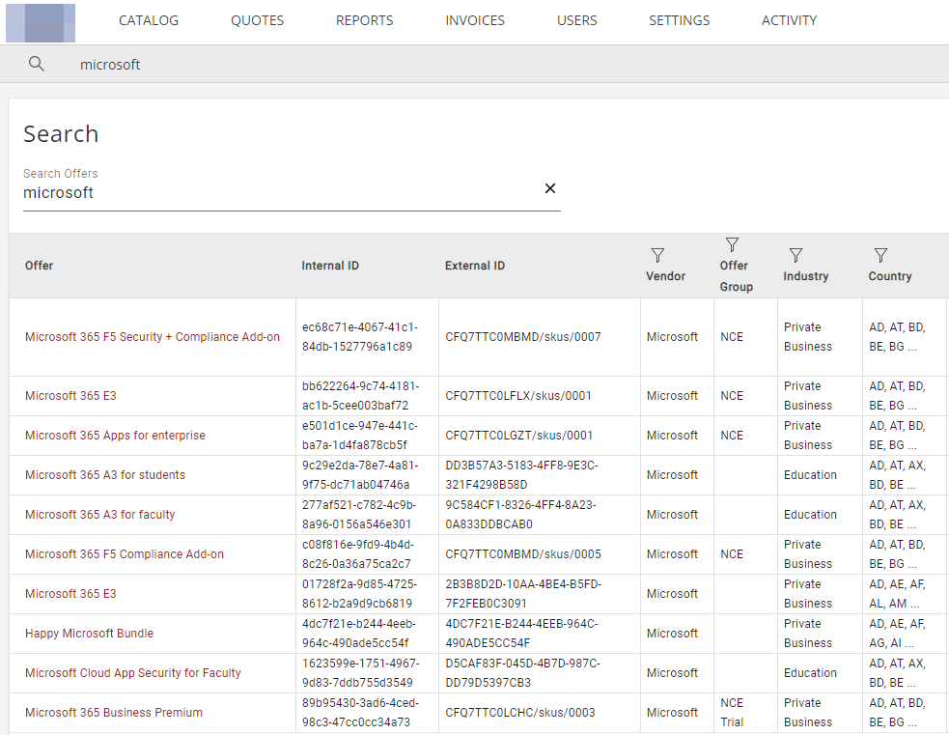Viewport: 949px width, 735px height.
Task: Open the Vendor column filter
Action: 657,255
